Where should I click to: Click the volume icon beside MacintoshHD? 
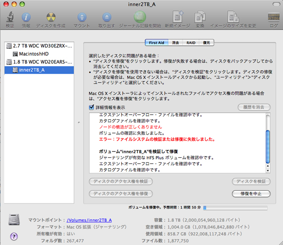coord(15,54)
